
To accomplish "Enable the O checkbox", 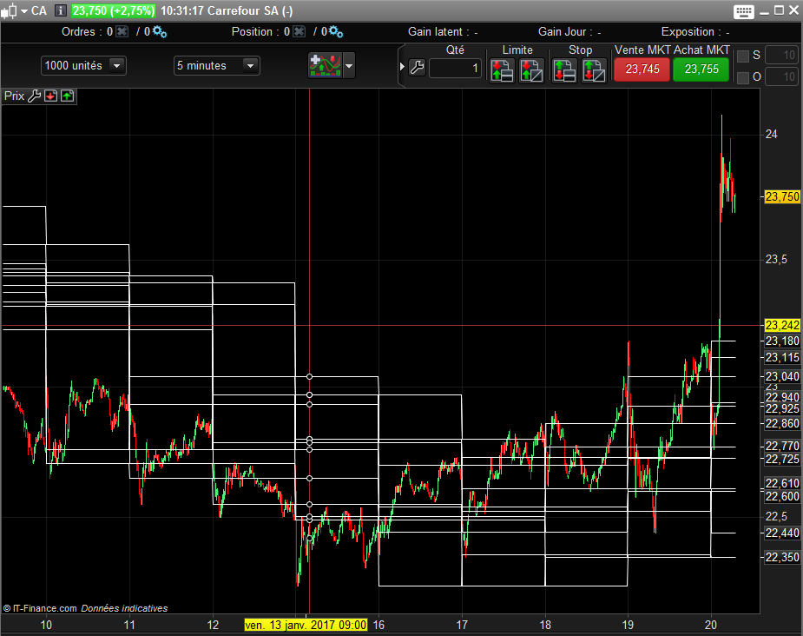I will [x=742, y=77].
